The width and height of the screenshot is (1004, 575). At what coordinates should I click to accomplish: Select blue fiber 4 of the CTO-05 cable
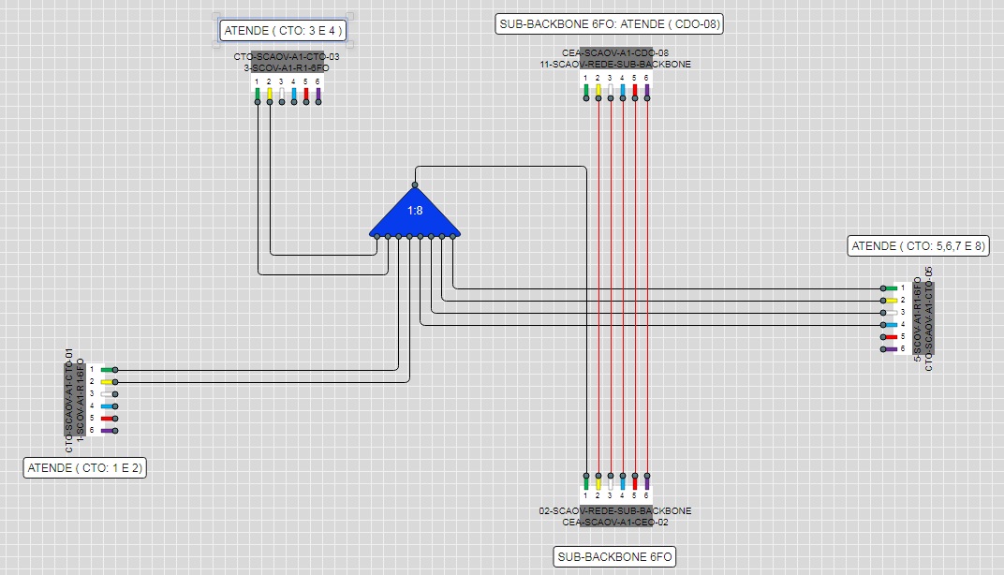click(x=892, y=325)
